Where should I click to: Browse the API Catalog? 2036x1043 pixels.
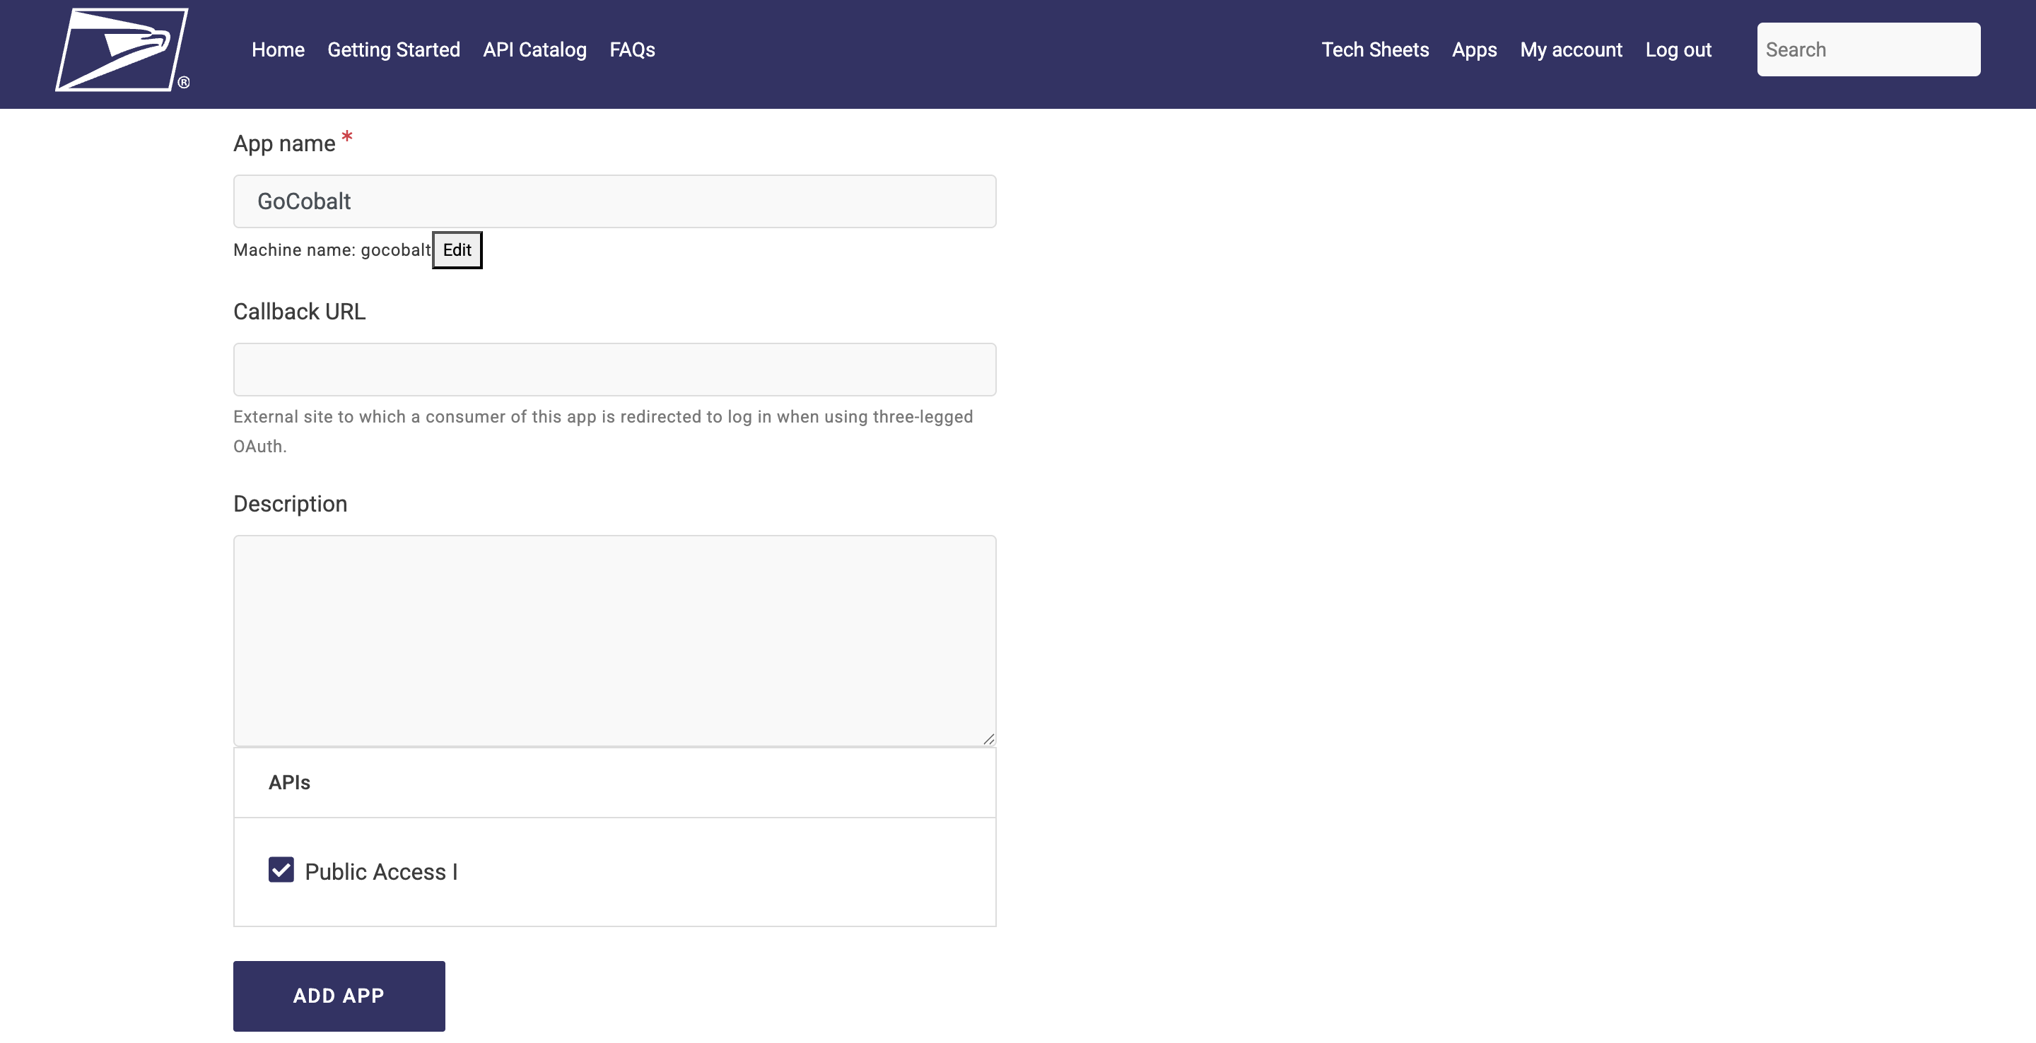pyautogui.click(x=534, y=49)
